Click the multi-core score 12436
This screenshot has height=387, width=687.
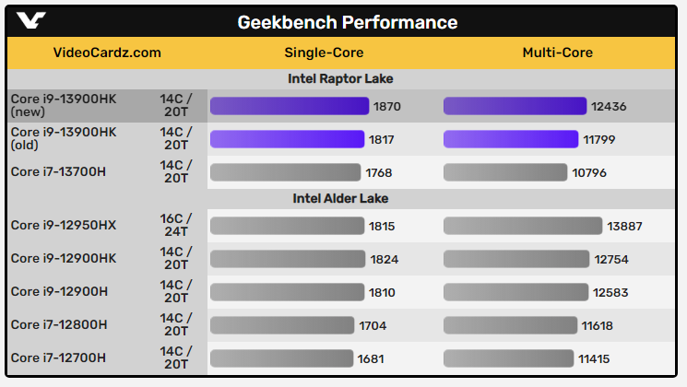609,106
